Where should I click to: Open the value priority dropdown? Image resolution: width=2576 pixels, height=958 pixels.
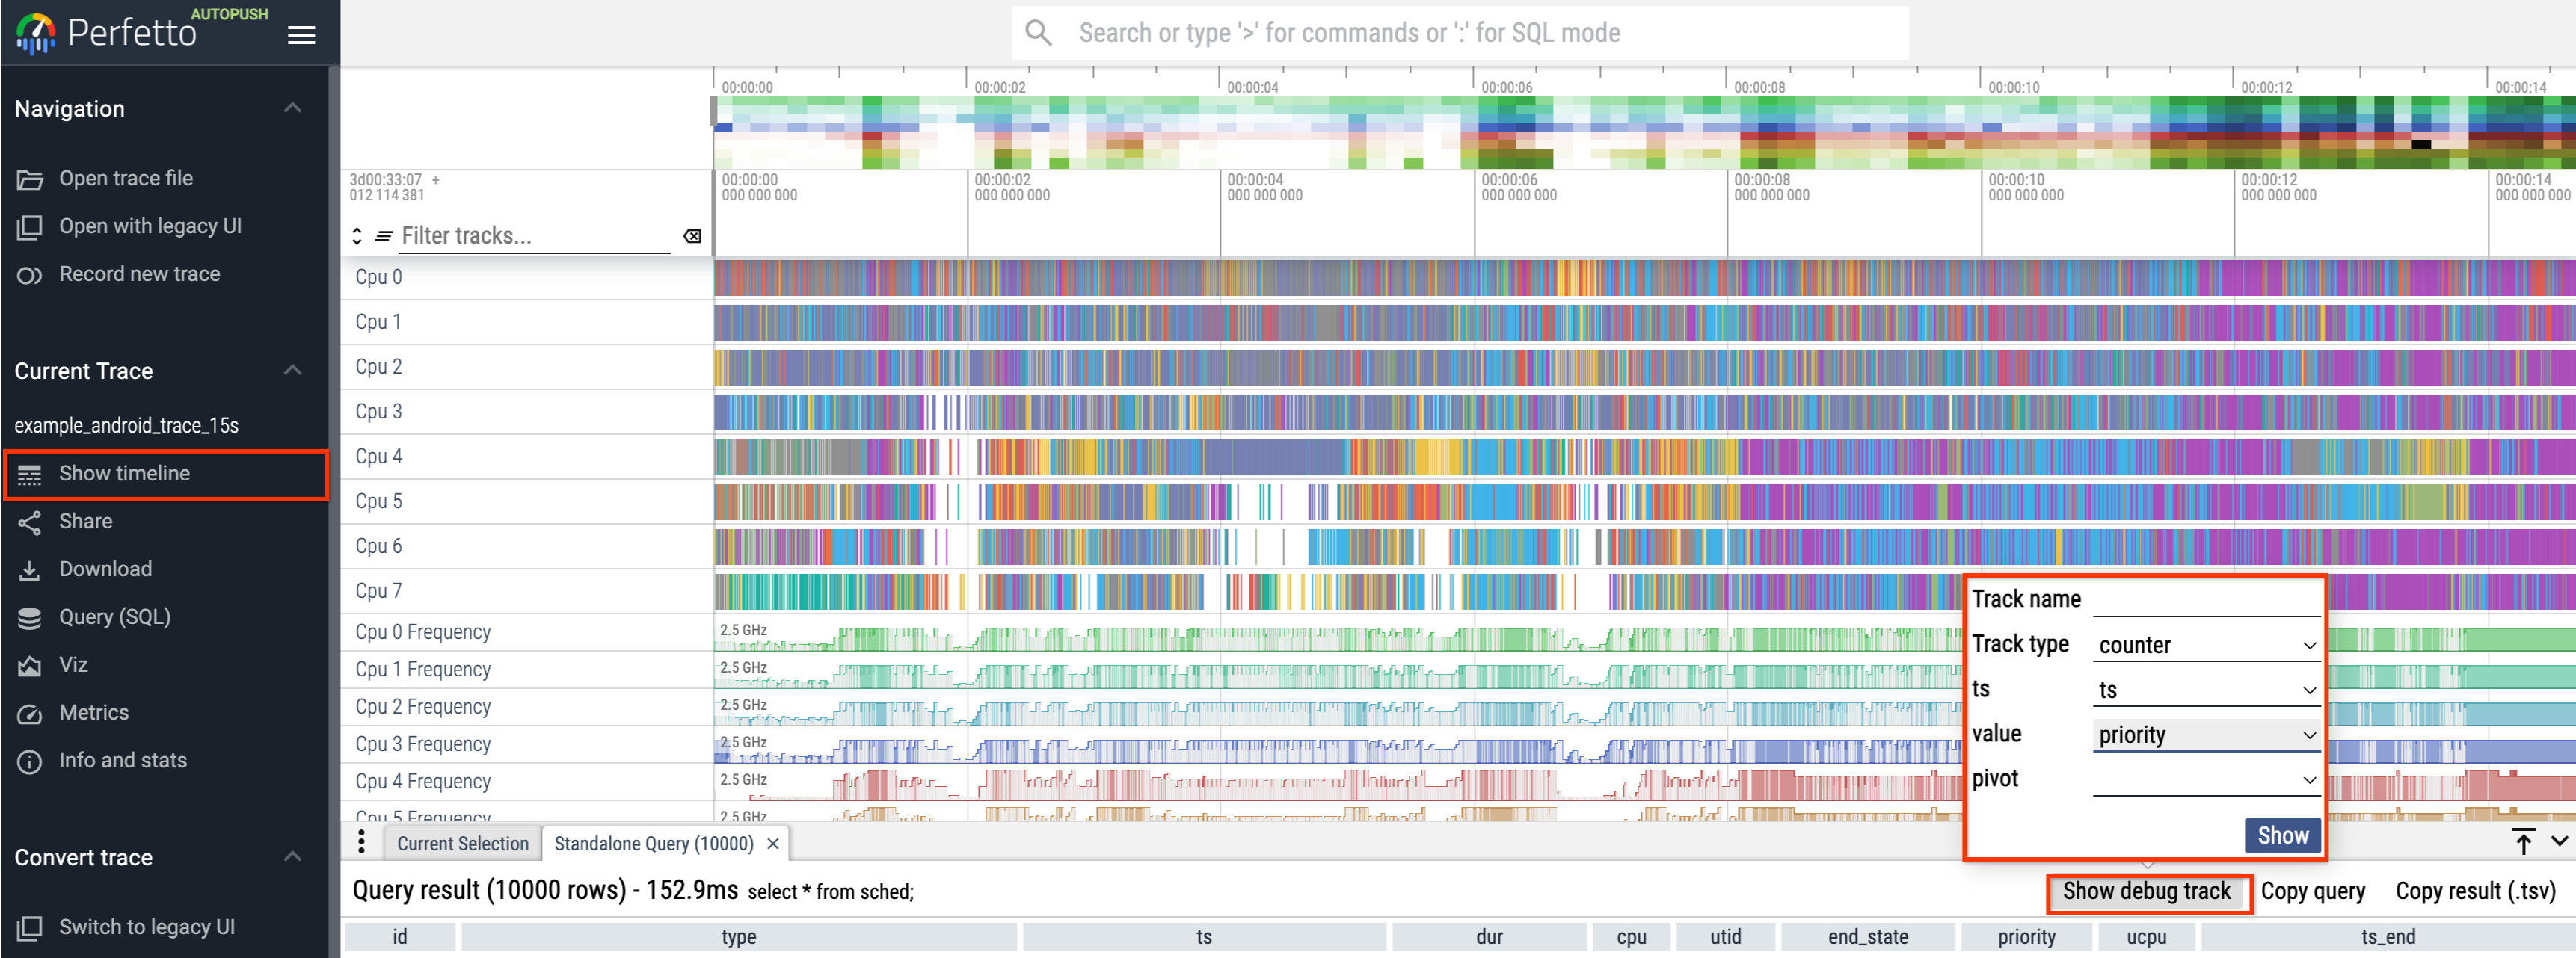2205,735
